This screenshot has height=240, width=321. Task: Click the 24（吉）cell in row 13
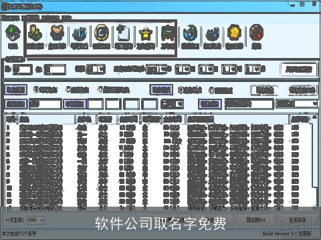[x=128, y=209]
